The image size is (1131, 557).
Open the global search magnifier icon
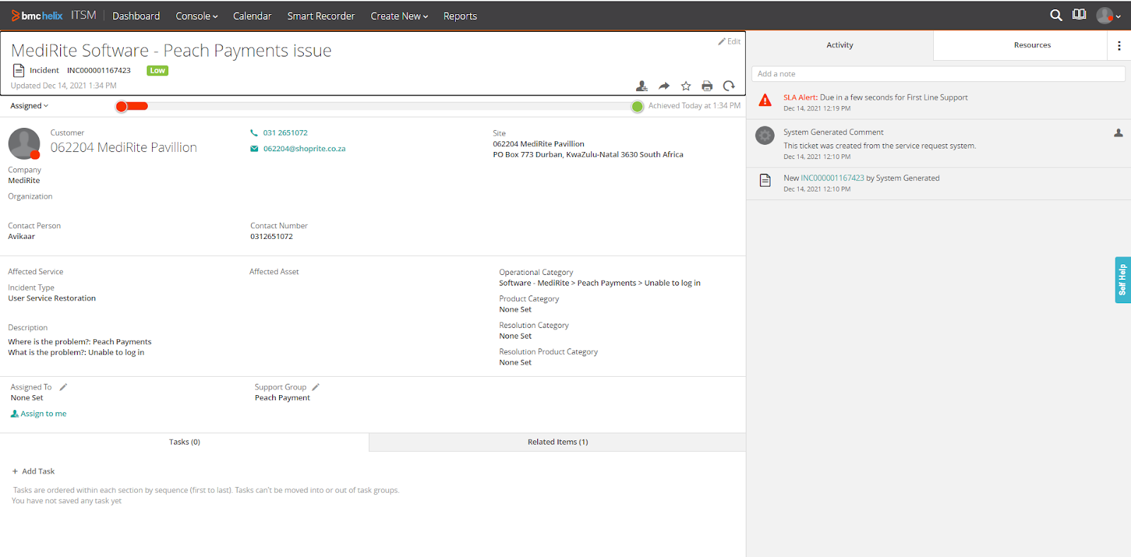[1056, 15]
